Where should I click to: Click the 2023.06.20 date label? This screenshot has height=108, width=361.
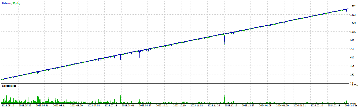[76, 106]
